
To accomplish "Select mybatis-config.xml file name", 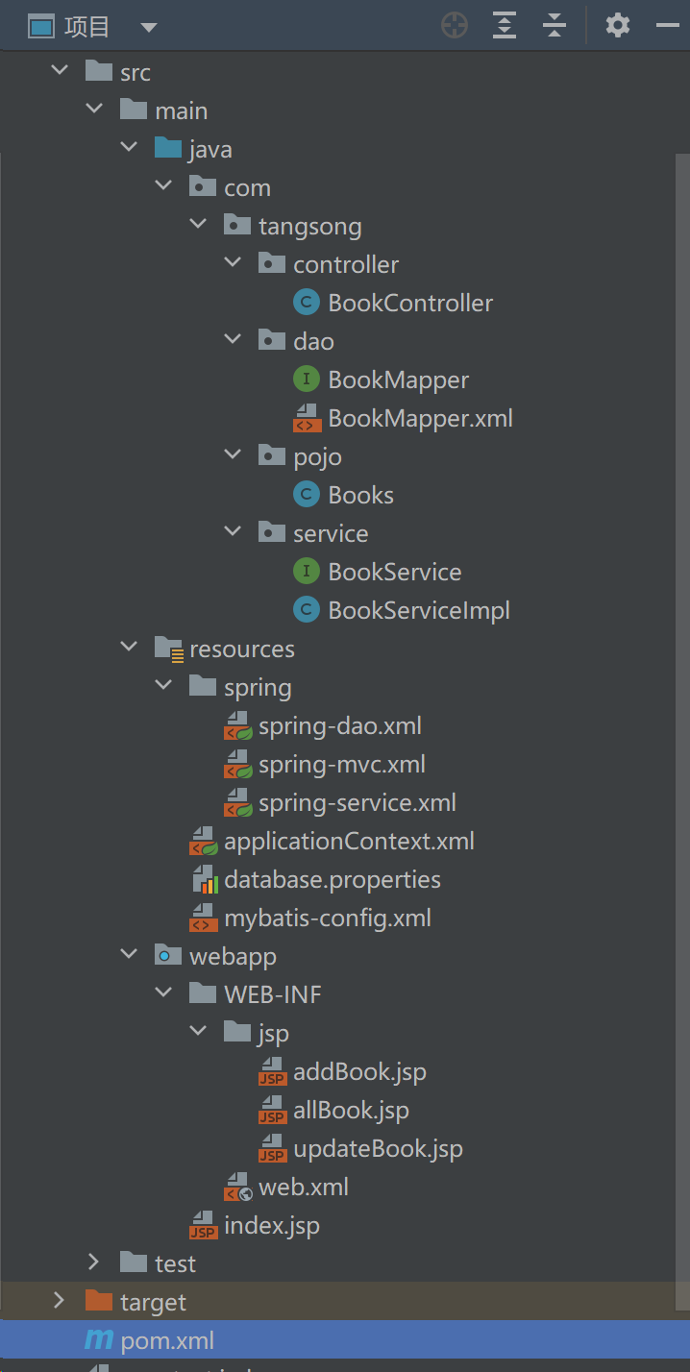I will [328, 918].
